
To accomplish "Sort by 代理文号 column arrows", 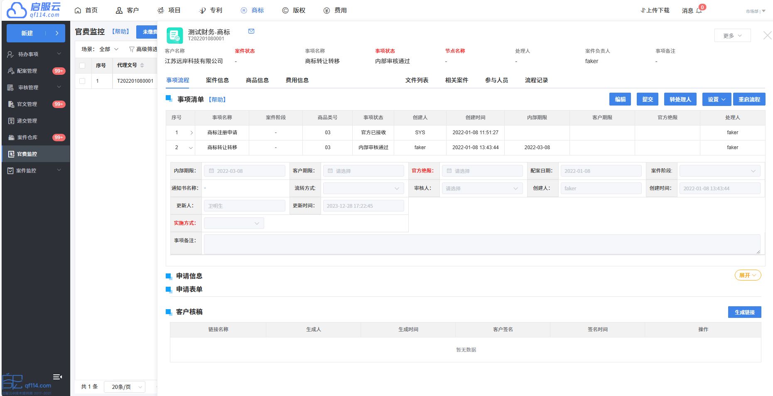I will point(142,65).
